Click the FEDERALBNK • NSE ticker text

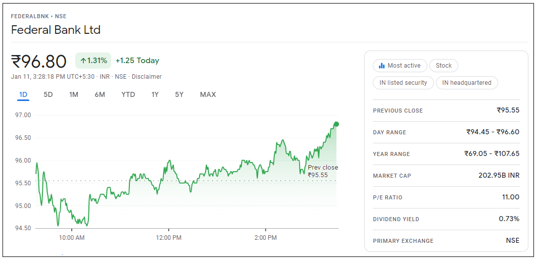click(x=38, y=16)
